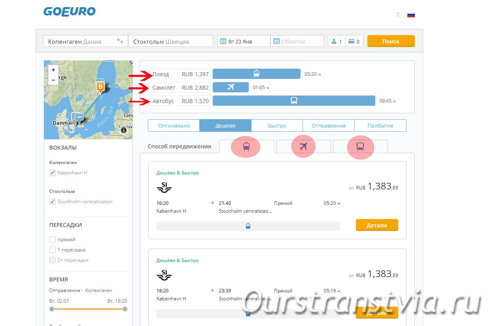Select Поезд RUB 1,397 option
This screenshot has width=490, height=326.
tap(180, 74)
